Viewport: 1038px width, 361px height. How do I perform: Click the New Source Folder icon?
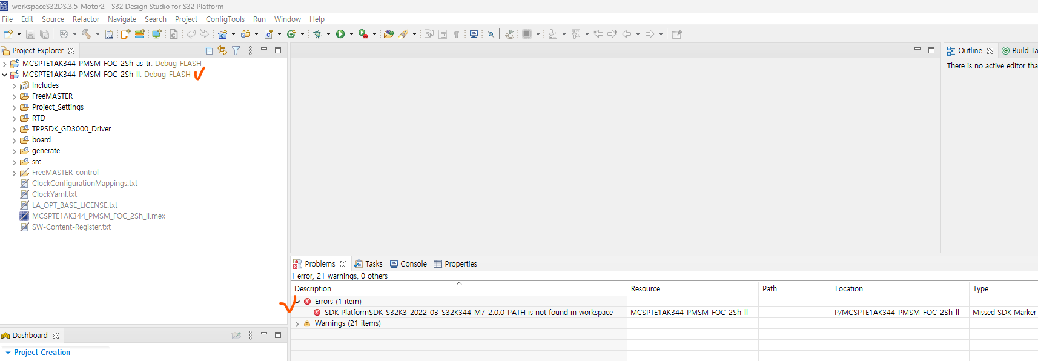245,34
